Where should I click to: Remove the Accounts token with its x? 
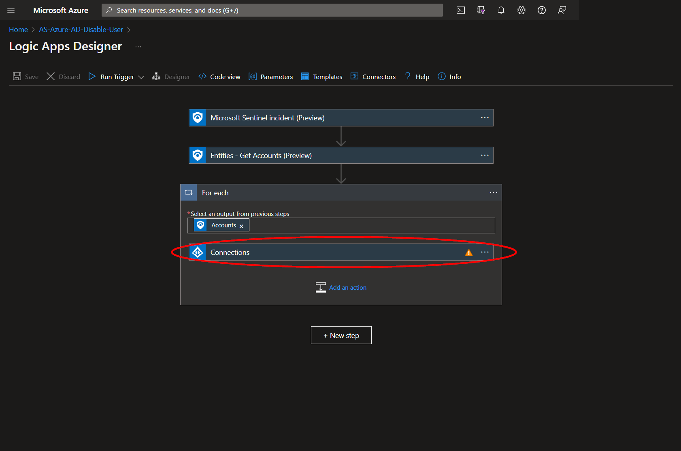pos(241,226)
